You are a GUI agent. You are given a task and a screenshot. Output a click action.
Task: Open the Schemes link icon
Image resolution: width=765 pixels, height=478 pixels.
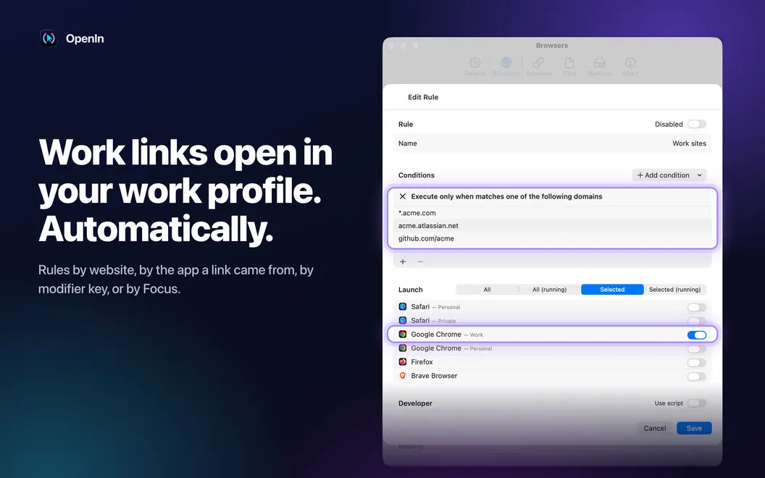click(x=538, y=63)
